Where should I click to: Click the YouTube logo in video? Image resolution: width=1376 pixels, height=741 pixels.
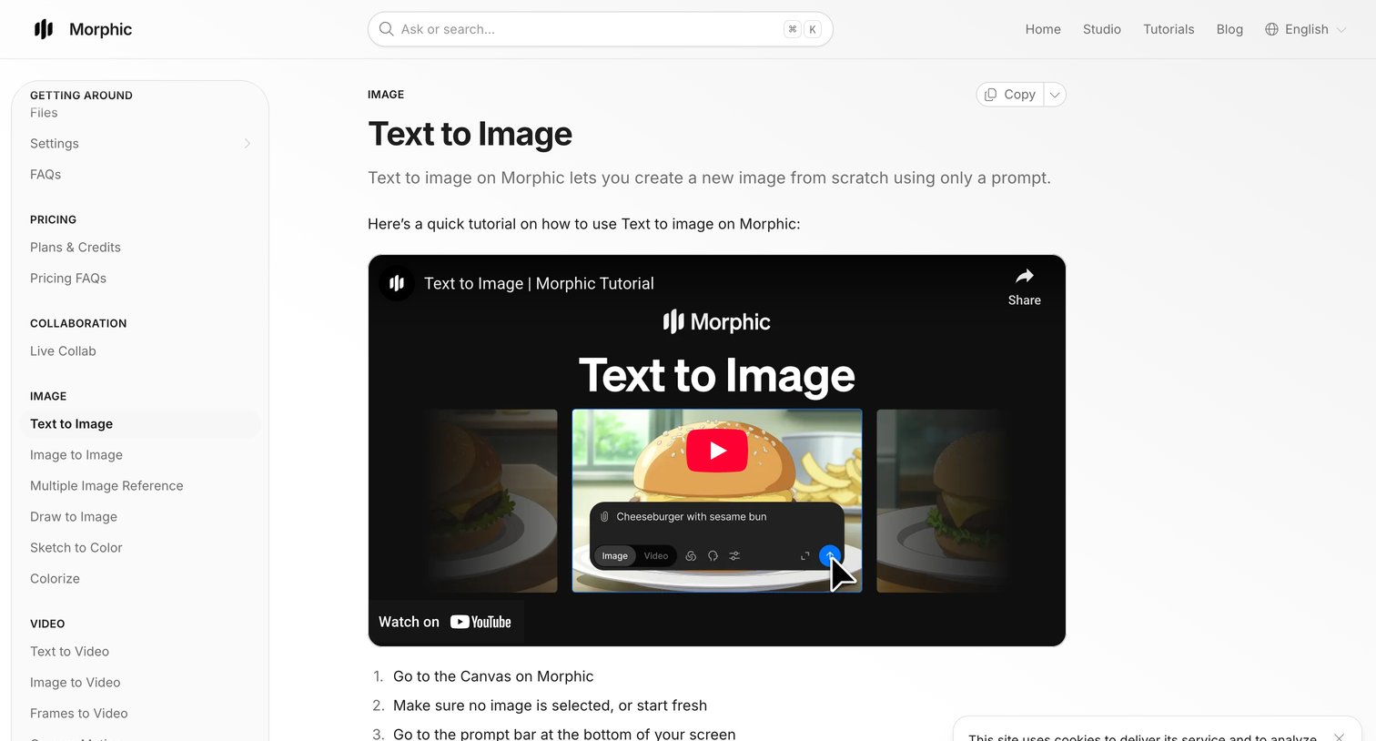click(481, 622)
